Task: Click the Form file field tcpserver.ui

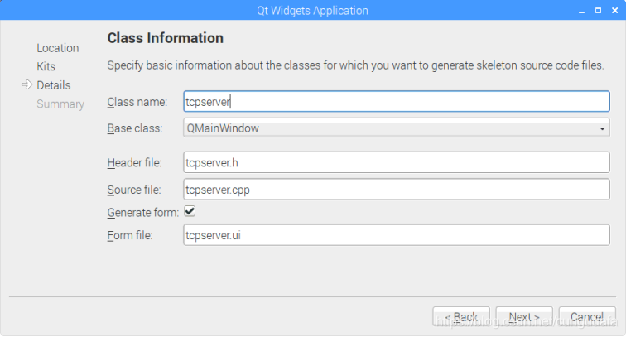Action: pyautogui.click(x=397, y=235)
